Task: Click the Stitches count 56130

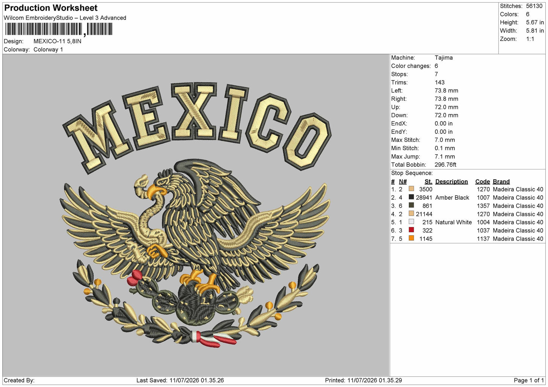Action: (x=534, y=6)
